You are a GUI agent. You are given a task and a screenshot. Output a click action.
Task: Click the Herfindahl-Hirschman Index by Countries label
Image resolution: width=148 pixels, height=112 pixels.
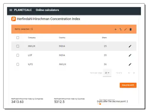69,99
